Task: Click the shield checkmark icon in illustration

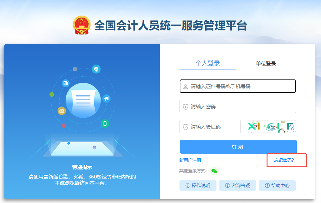Action: pyautogui.click(x=96, y=69)
